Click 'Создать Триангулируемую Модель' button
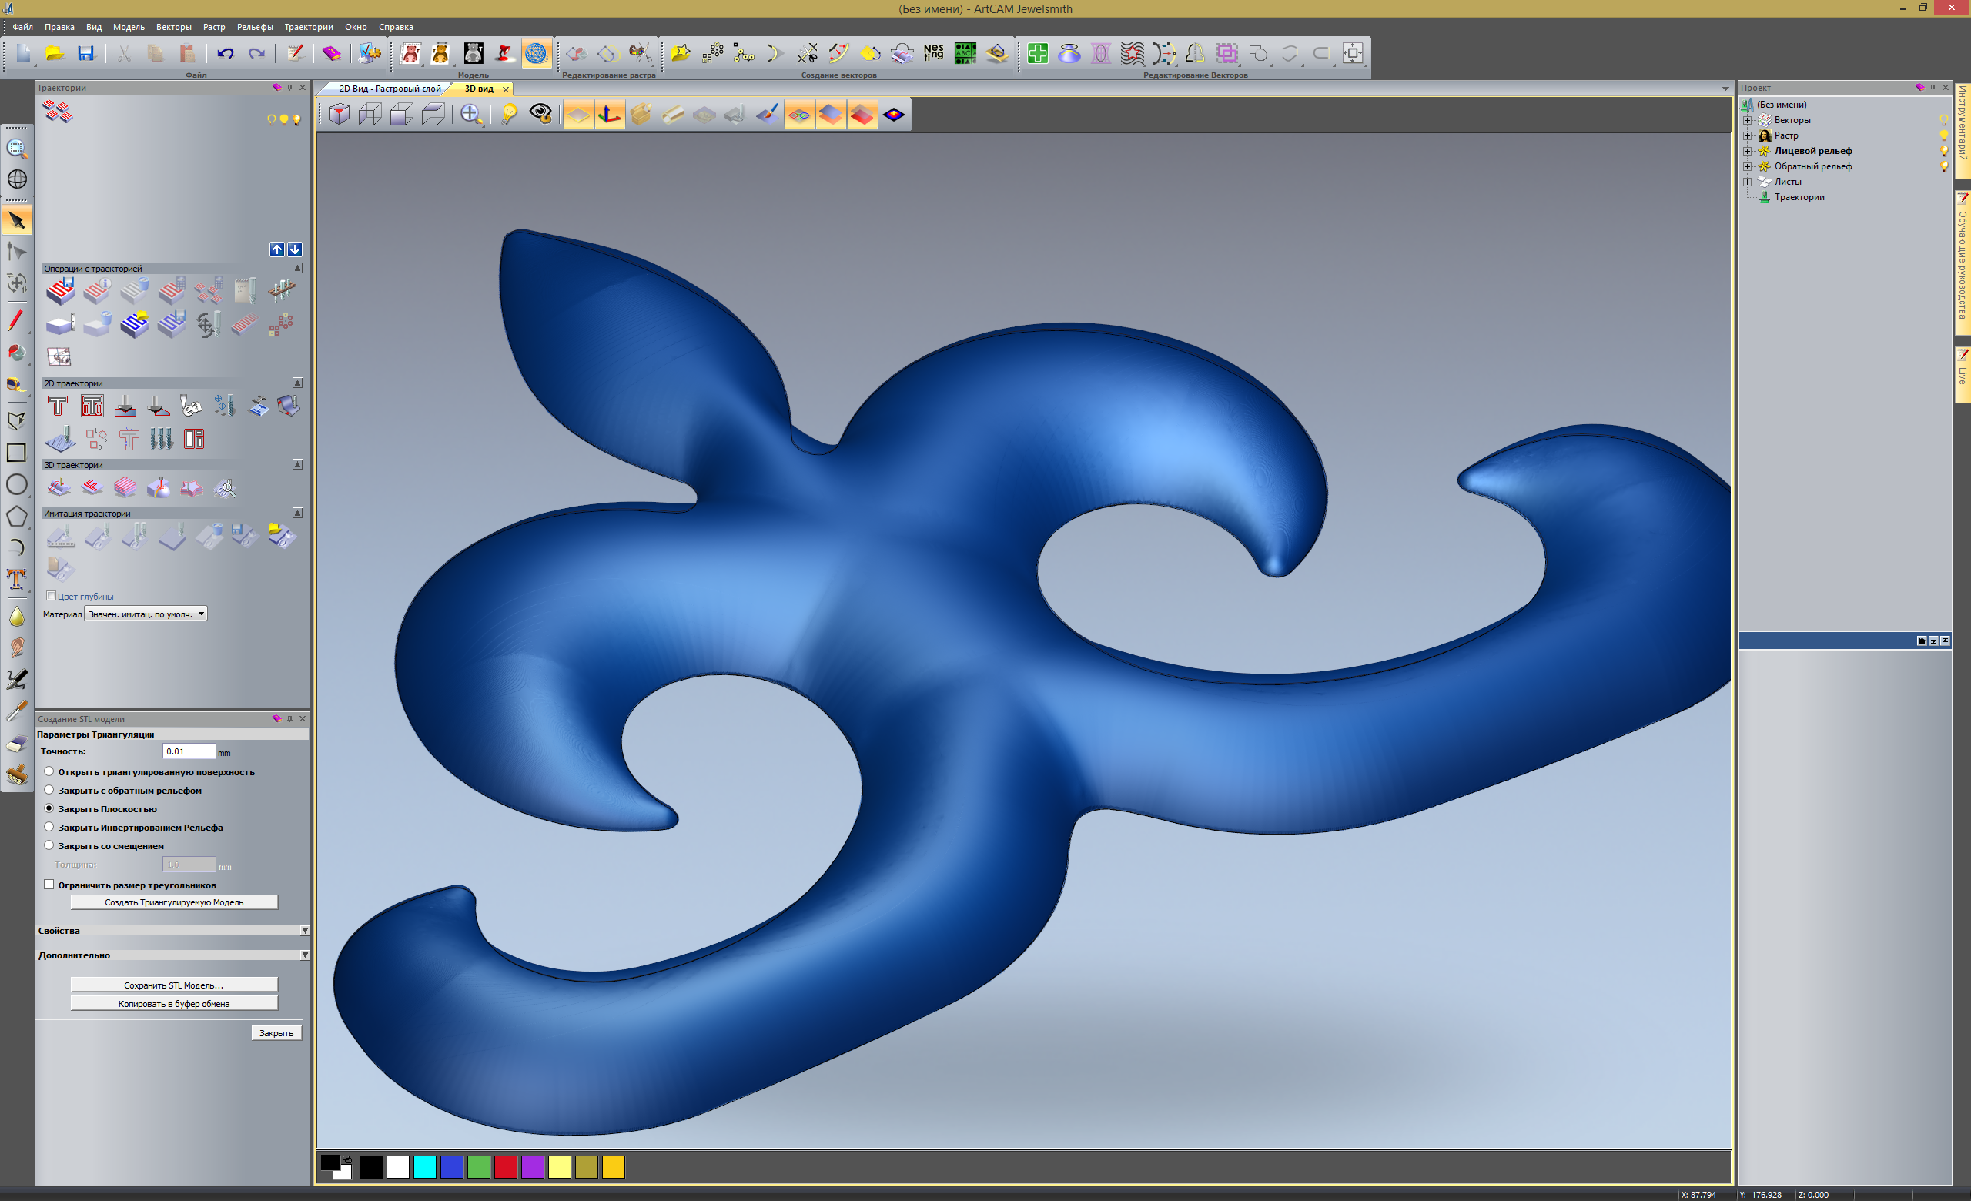This screenshot has height=1201, width=1971. click(173, 902)
